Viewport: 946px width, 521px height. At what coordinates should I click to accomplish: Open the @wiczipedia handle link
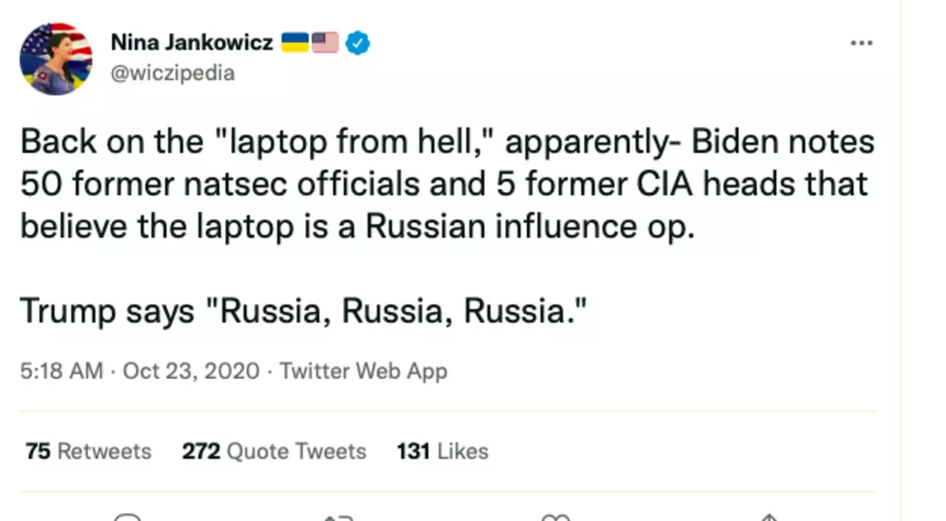pos(173,73)
